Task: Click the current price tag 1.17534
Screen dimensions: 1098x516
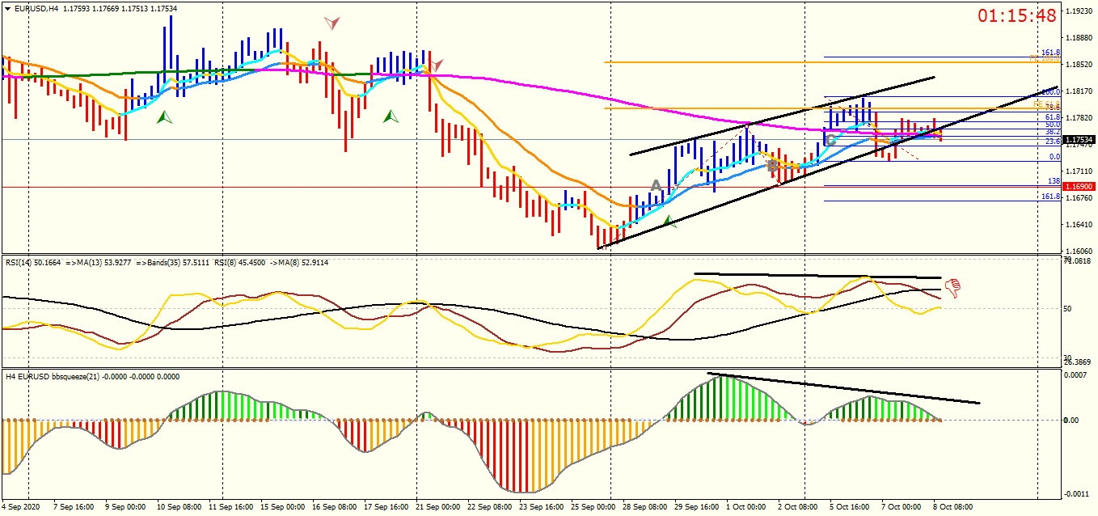Action: 1080,140
